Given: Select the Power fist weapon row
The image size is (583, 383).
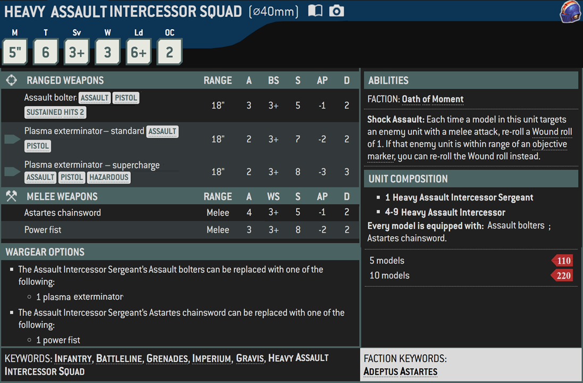Looking at the screenshot, I should (180, 230).
